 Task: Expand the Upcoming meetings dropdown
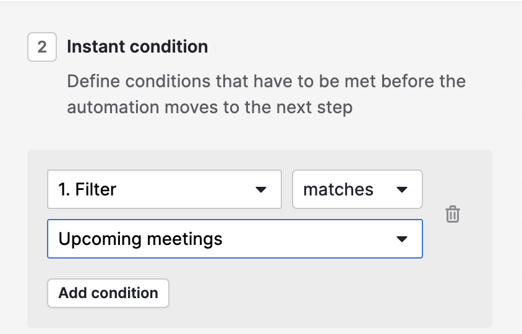click(x=234, y=239)
